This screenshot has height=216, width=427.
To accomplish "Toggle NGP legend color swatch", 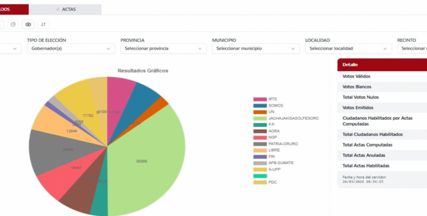I will 260,137.
